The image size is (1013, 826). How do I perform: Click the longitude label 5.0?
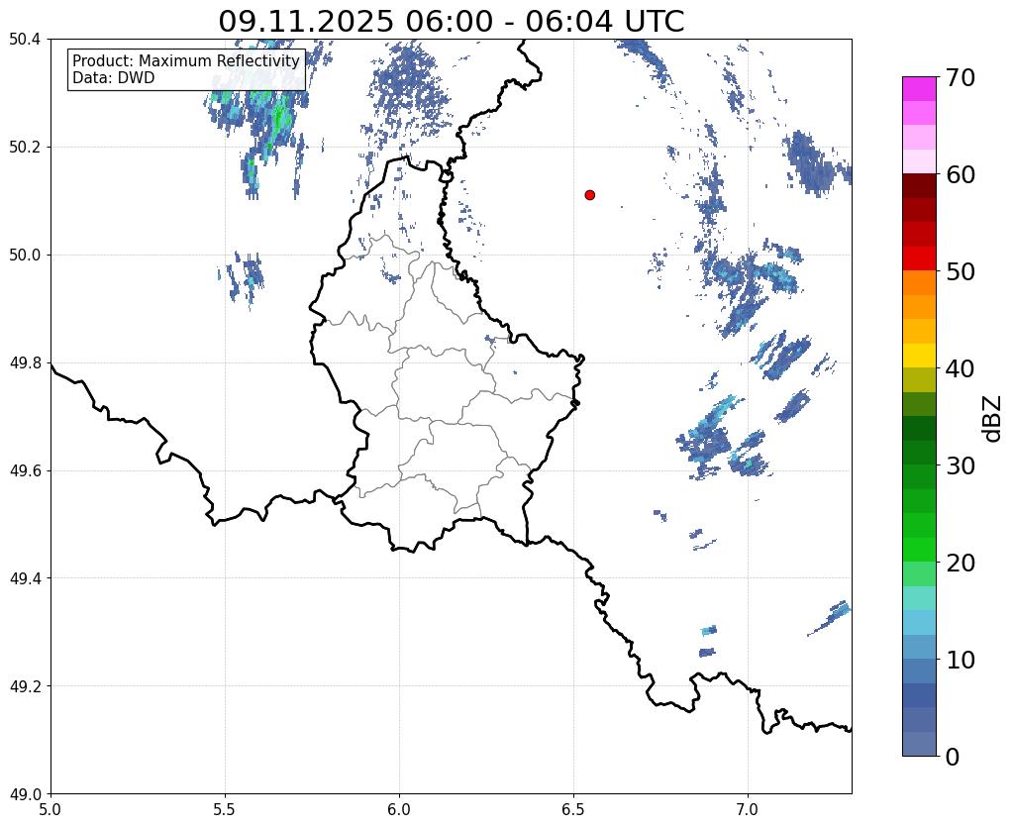click(x=51, y=809)
